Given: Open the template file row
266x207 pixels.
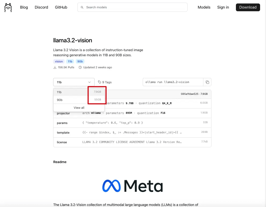Looking at the screenshot, I should [132, 132].
